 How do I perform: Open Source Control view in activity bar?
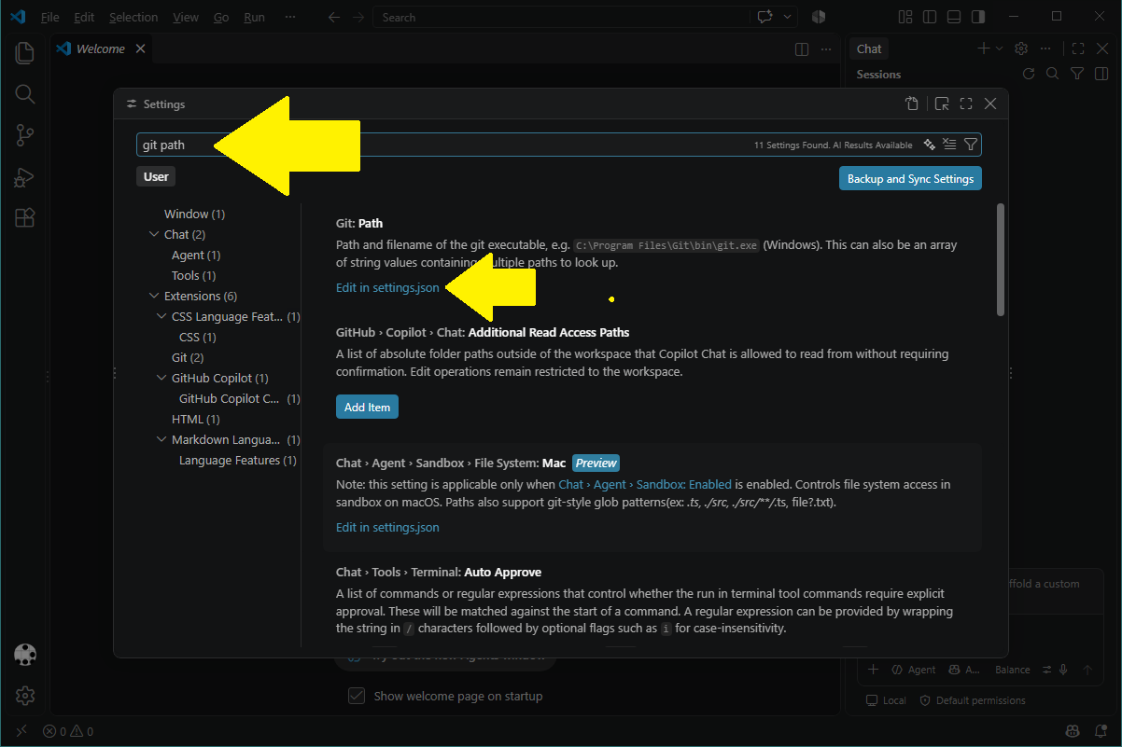(x=25, y=135)
